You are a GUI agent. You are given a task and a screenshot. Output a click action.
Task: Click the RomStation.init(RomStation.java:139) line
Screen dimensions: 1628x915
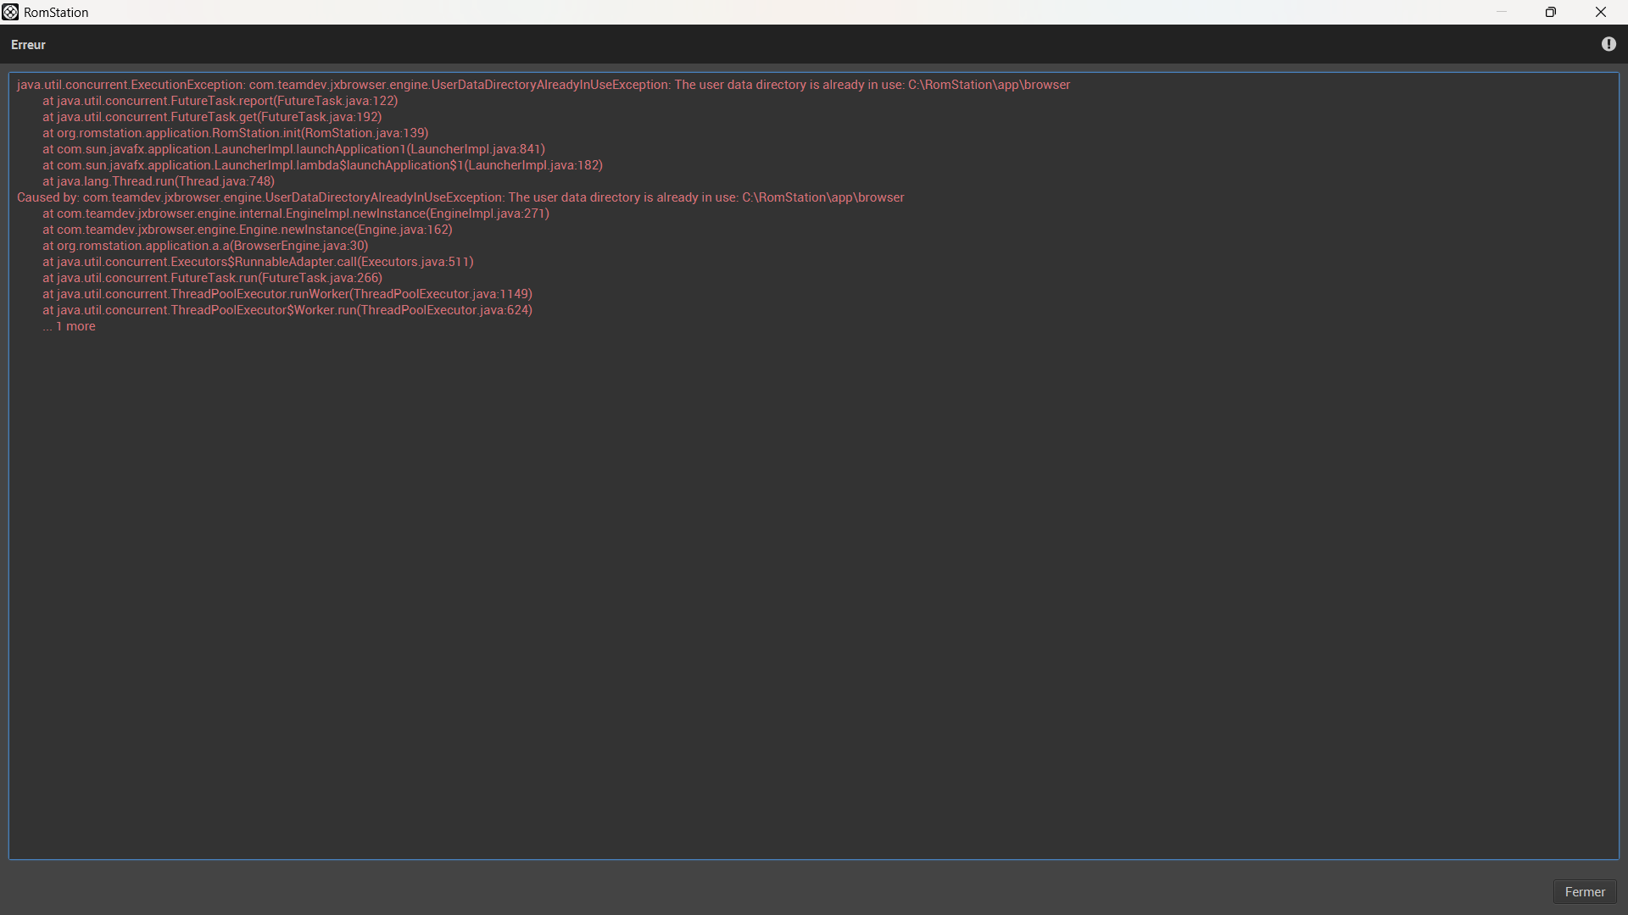(236, 133)
